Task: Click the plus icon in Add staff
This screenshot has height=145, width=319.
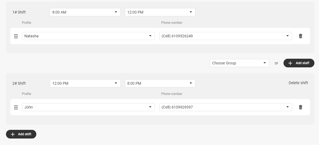Action: [290, 63]
